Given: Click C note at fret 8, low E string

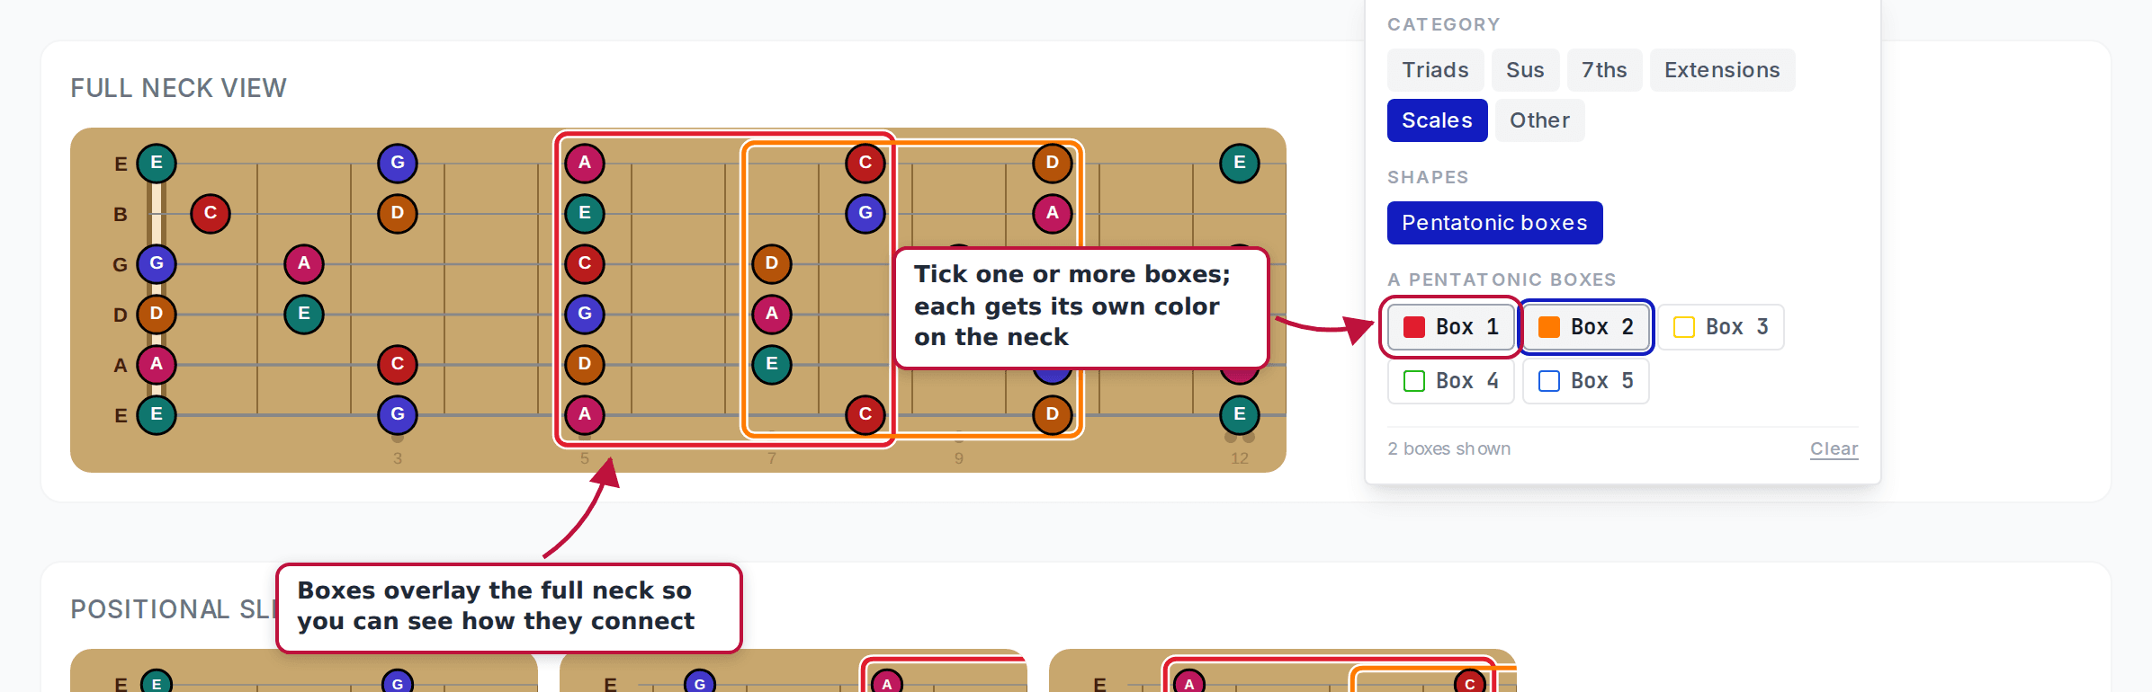Looking at the screenshot, I should coord(865,415).
